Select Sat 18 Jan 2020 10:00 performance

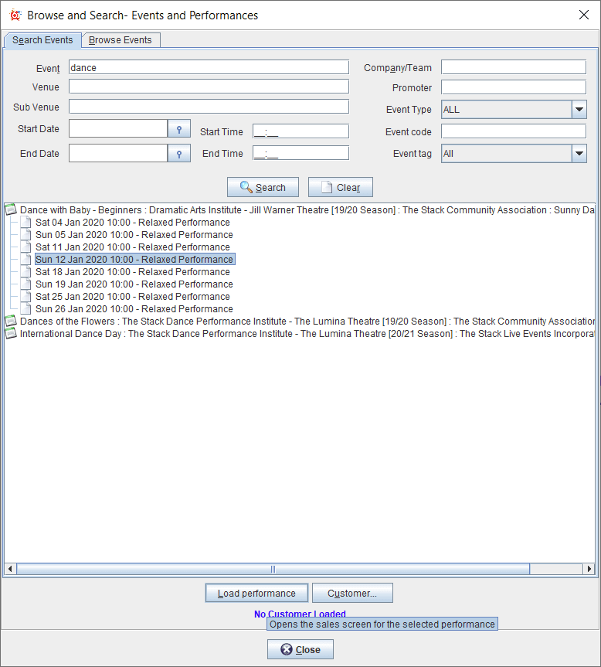pyautogui.click(x=132, y=272)
